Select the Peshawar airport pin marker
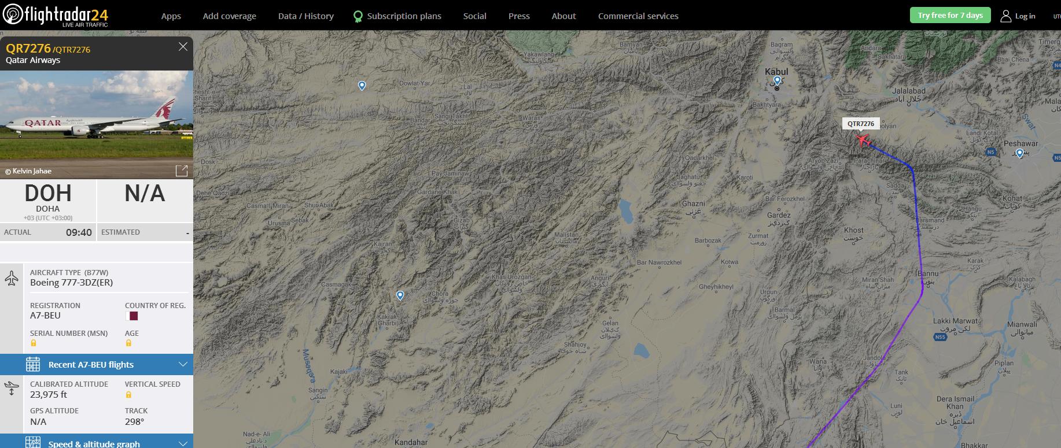Viewport: 1061px width, 448px height. [1019, 153]
